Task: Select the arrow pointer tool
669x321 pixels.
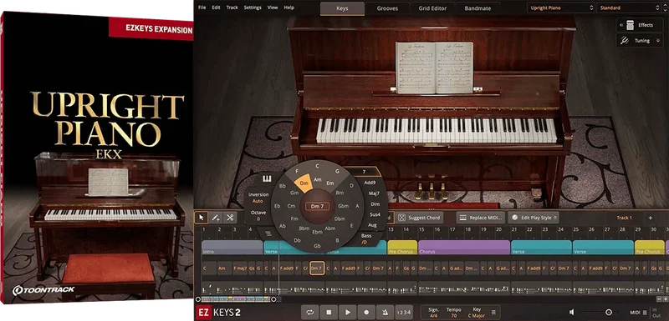Action: click(x=201, y=218)
